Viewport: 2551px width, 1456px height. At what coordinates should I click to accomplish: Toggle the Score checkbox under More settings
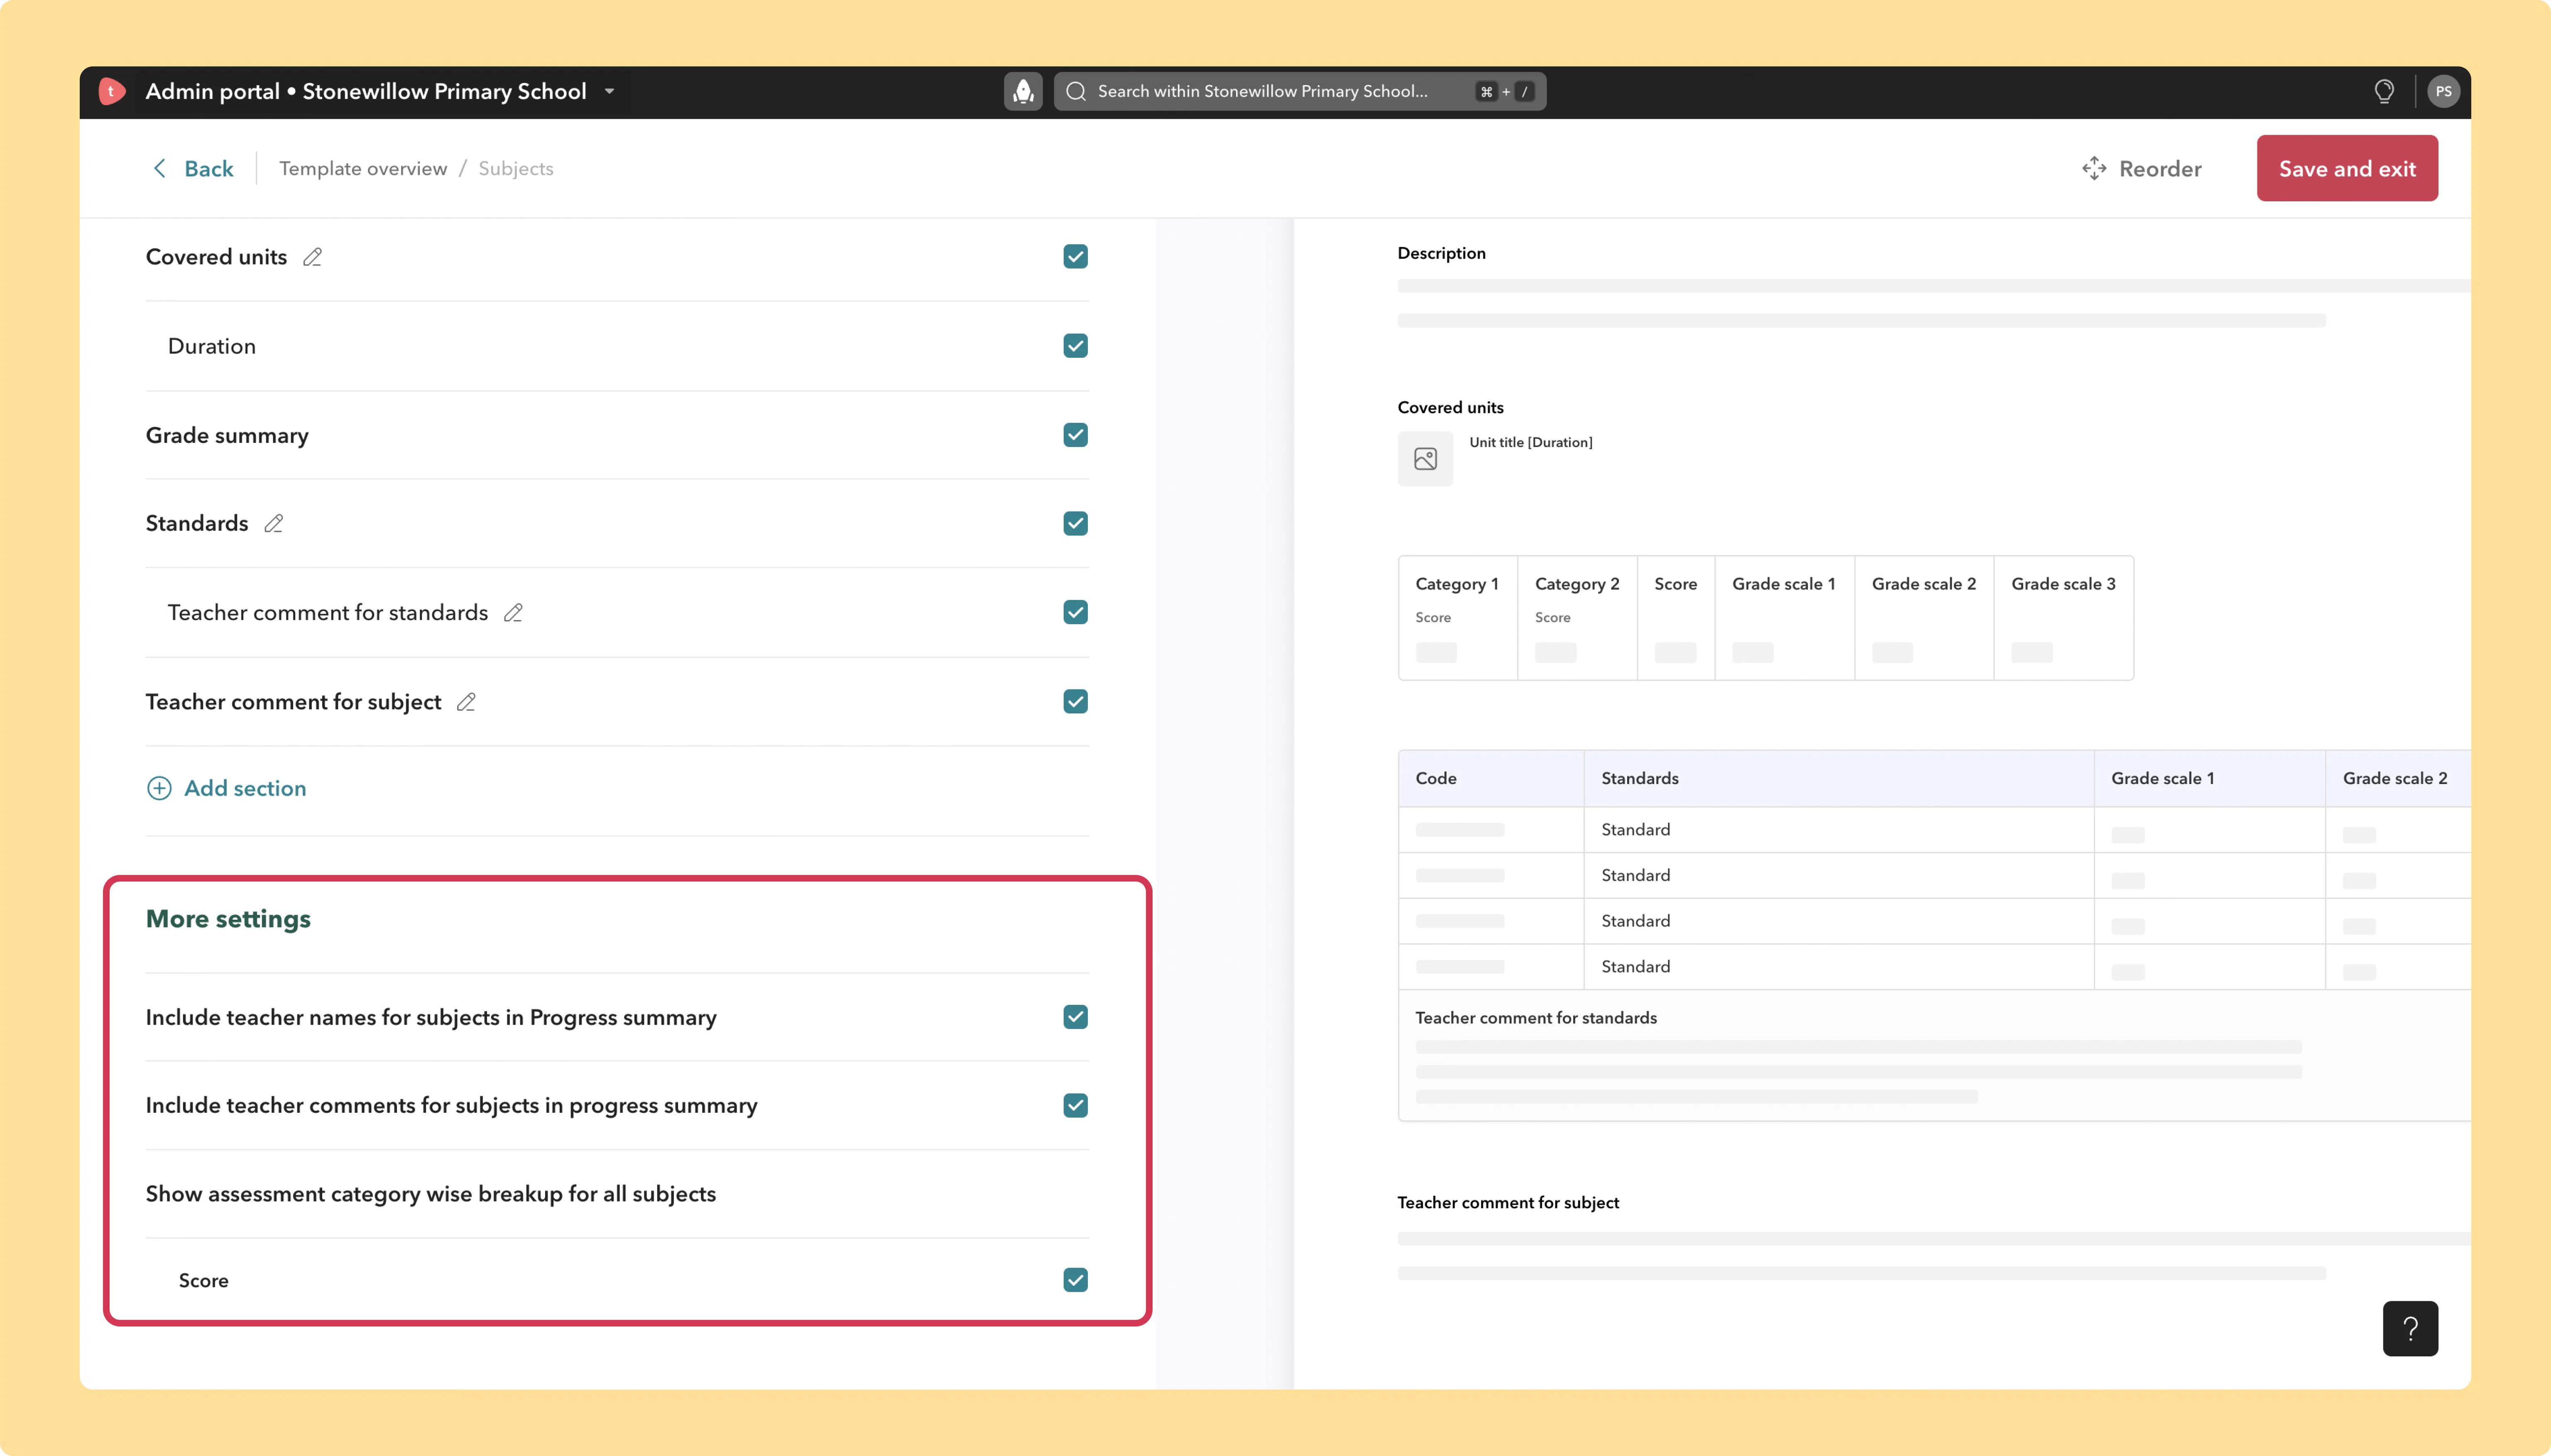pyautogui.click(x=1075, y=1280)
